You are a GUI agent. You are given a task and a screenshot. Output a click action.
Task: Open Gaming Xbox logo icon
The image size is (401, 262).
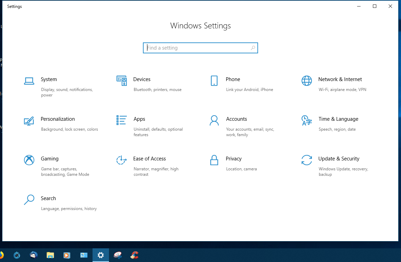(x=29, y=160)
